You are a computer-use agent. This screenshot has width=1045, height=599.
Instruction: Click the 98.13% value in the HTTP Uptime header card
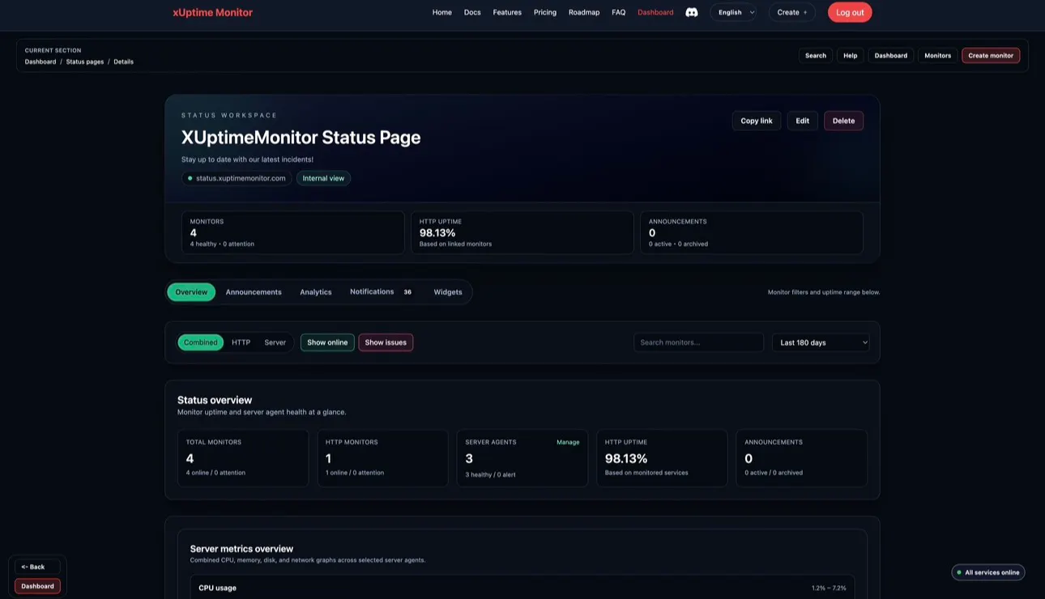pos(437,233)
